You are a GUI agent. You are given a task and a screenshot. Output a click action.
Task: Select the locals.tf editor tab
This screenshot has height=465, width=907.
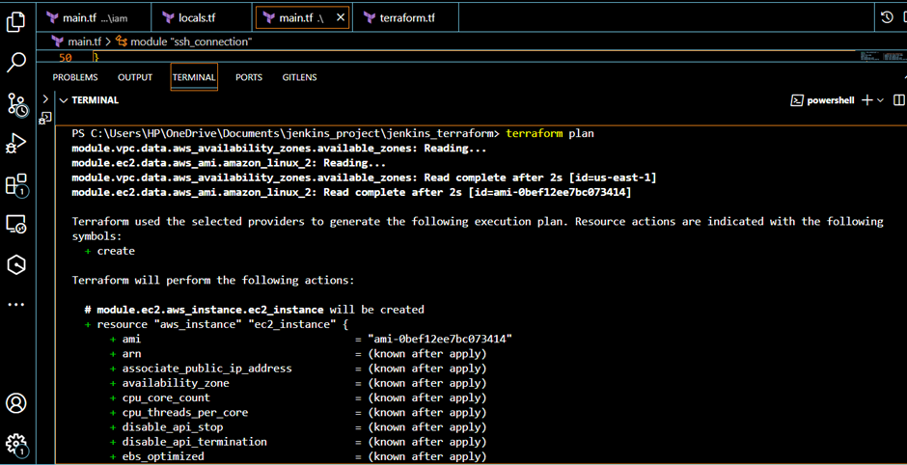click(197, 17)
